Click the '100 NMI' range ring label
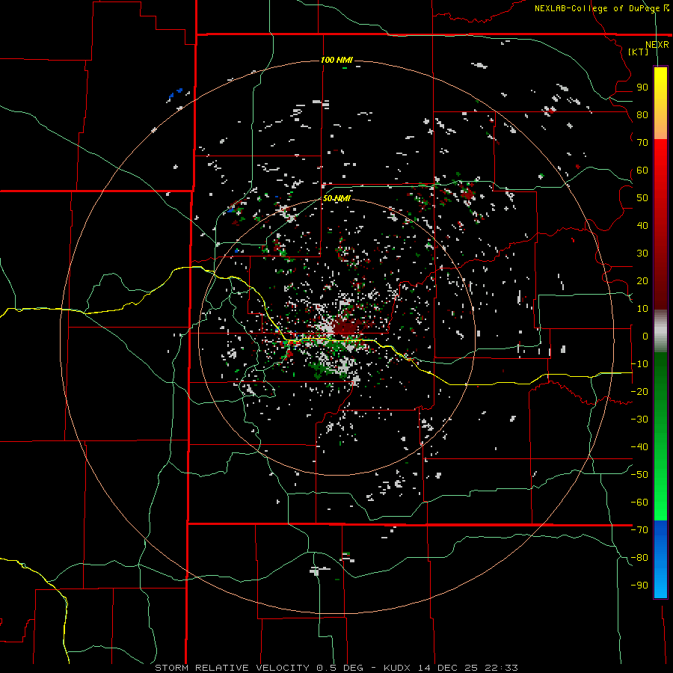The height and width of the screenshot is (673, 673). click(x=336, y=60)
